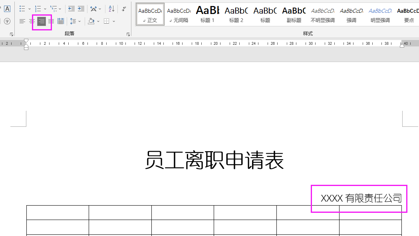419x236 pixels.
Task: Open the shading color dropdown
Action: click(x=98, y=21)
